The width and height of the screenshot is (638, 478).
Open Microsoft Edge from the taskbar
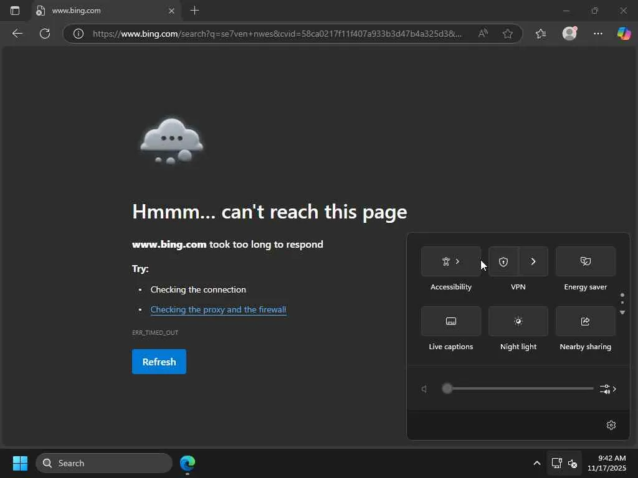(188, 463)
